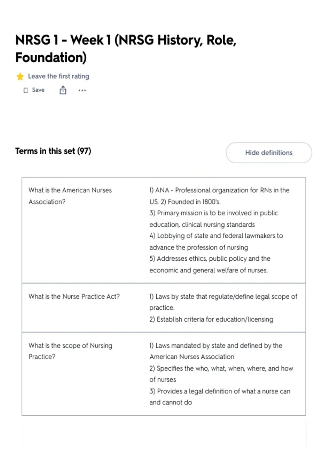Select the Nurse Practice Act term
The height and width of the screenshot is (463, 327).
(x=74, y=297)
